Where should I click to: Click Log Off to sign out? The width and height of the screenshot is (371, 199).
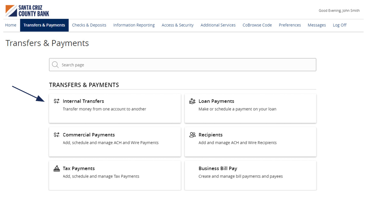point(339,25)
